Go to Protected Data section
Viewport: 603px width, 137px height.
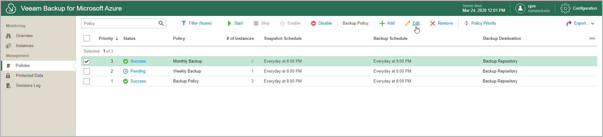click(x=29, y=76)
